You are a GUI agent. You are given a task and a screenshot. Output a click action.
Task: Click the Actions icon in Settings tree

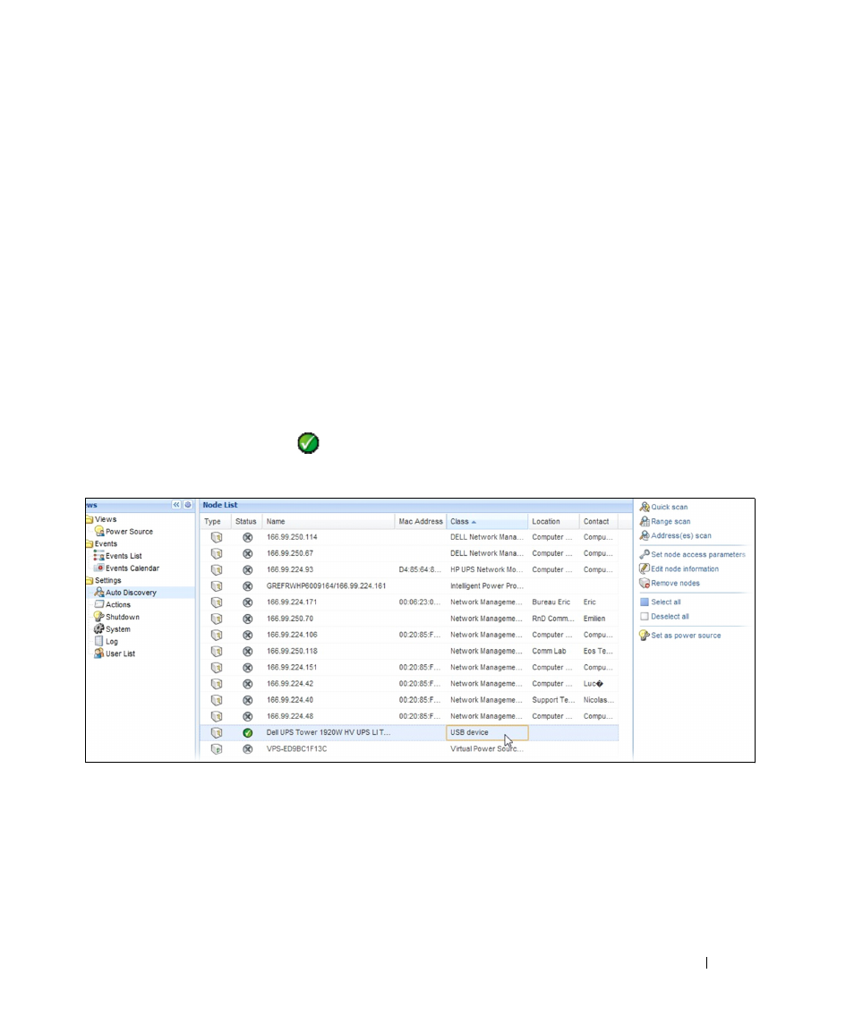pos(99,604)
